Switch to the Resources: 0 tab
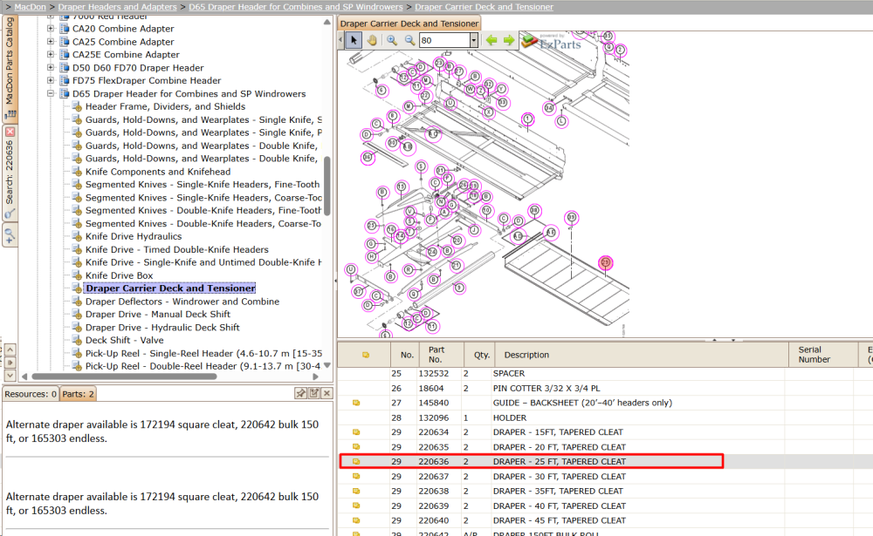873x536 pixels. click(31, 394)
